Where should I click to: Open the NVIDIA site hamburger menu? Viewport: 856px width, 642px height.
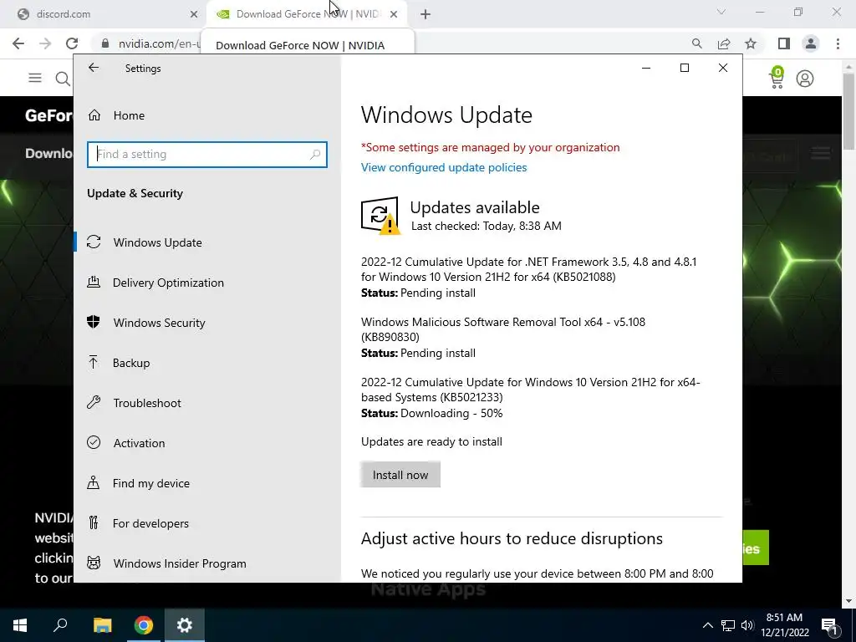pyautogui.click(x=35, y=78)
